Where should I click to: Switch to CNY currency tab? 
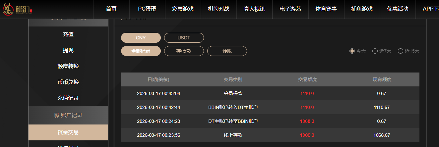pos(141,38)
